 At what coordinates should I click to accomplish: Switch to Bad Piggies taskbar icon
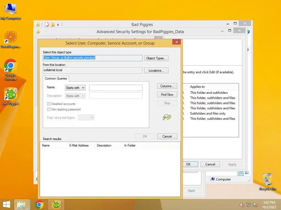coord(56,205)
